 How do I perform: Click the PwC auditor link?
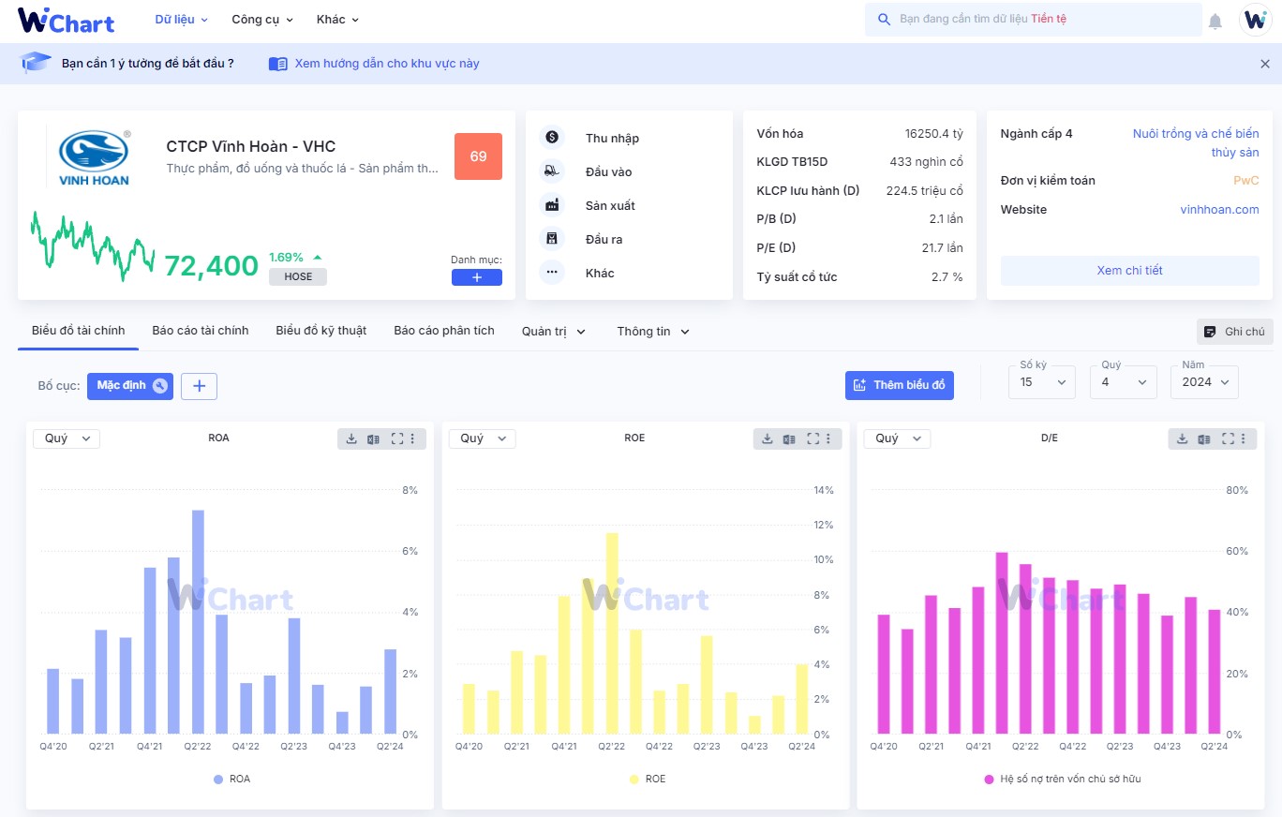coord(1245,181)
